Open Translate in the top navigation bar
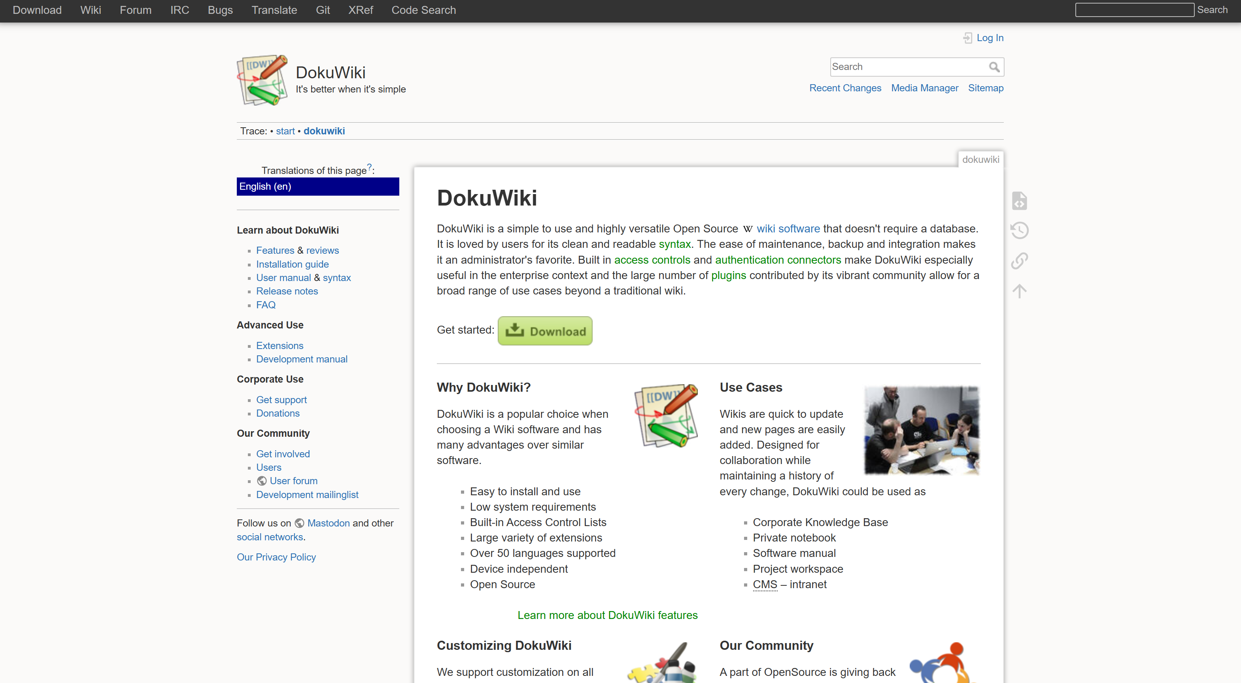The image size is (1241, 683). point(274,10)
